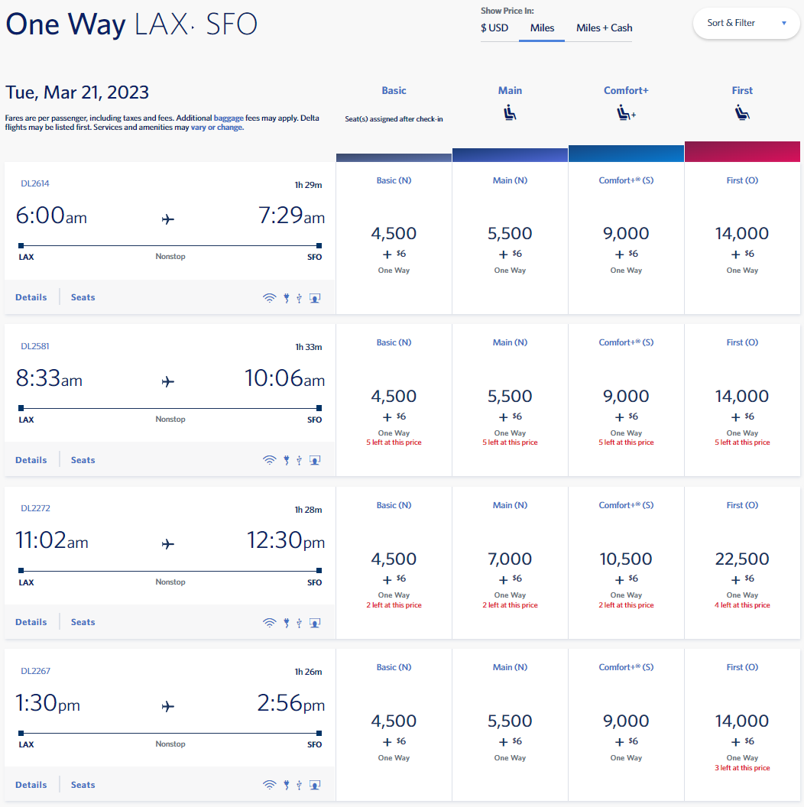Switch to the Miles price tab
The image size is (804, 807).
pyautogui.click(x=542, y=28)
